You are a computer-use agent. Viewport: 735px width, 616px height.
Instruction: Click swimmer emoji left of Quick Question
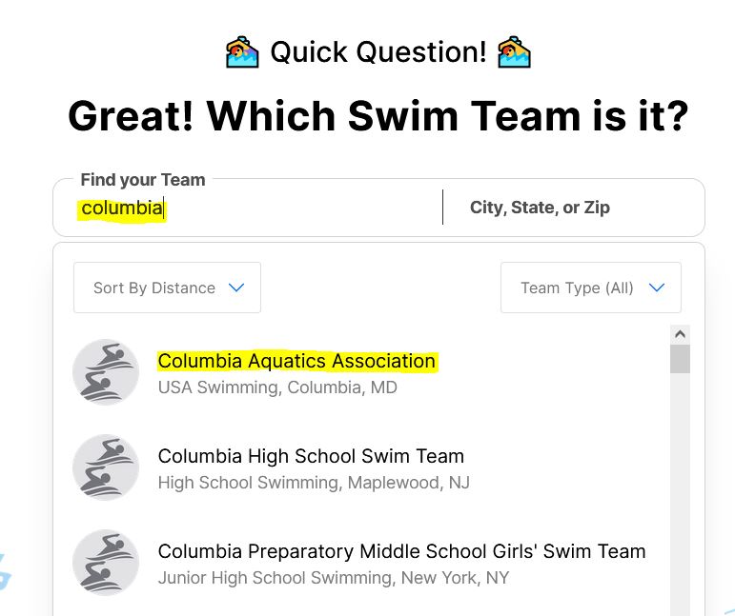242,51
